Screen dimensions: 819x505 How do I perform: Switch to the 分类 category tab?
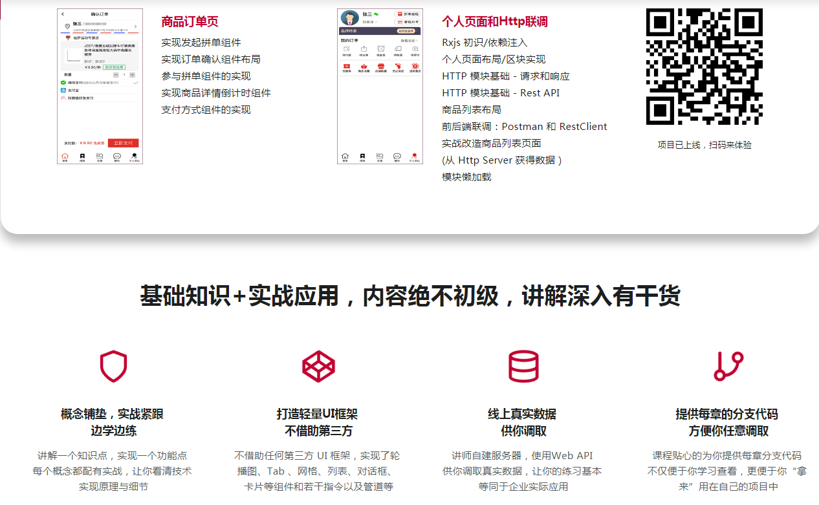point(380,156)
